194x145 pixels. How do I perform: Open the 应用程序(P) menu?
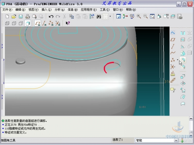(89, 10)
